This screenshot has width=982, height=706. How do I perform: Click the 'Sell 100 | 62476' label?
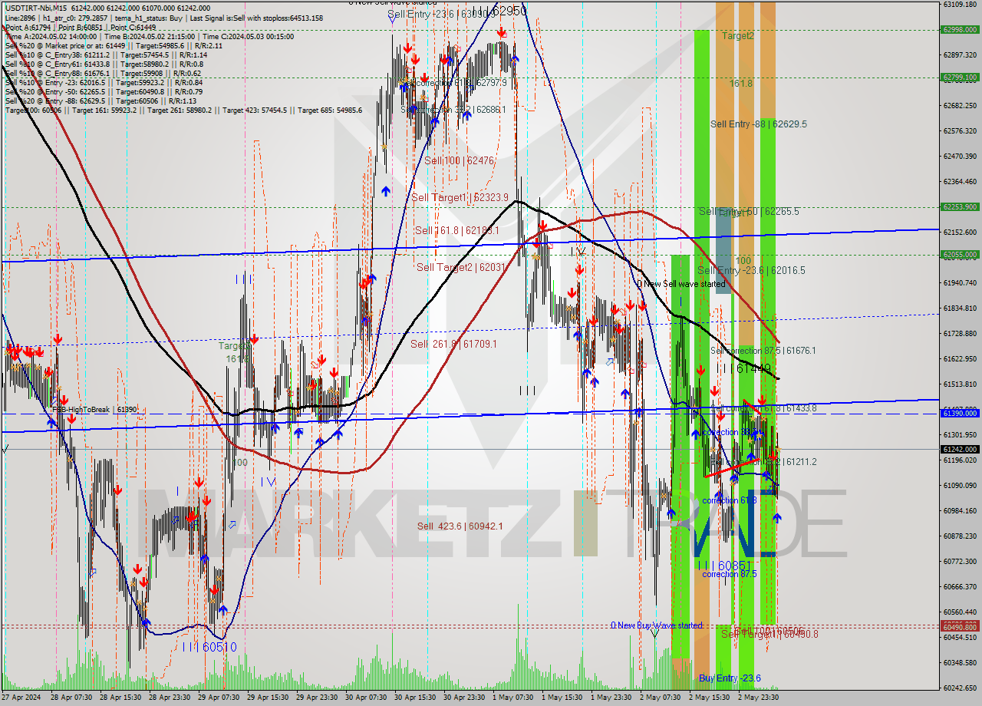[x=459, y=160]
